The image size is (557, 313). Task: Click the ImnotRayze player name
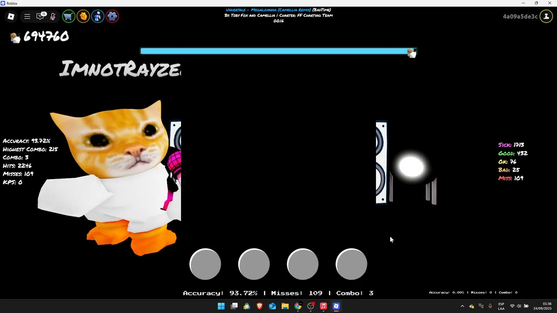[120, 69]
